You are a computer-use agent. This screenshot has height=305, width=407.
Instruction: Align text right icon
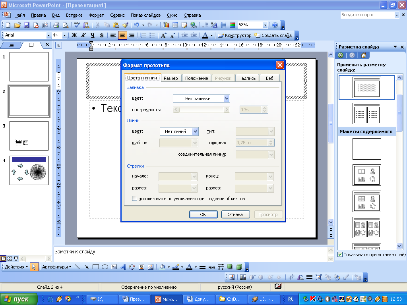click(132, 35)
